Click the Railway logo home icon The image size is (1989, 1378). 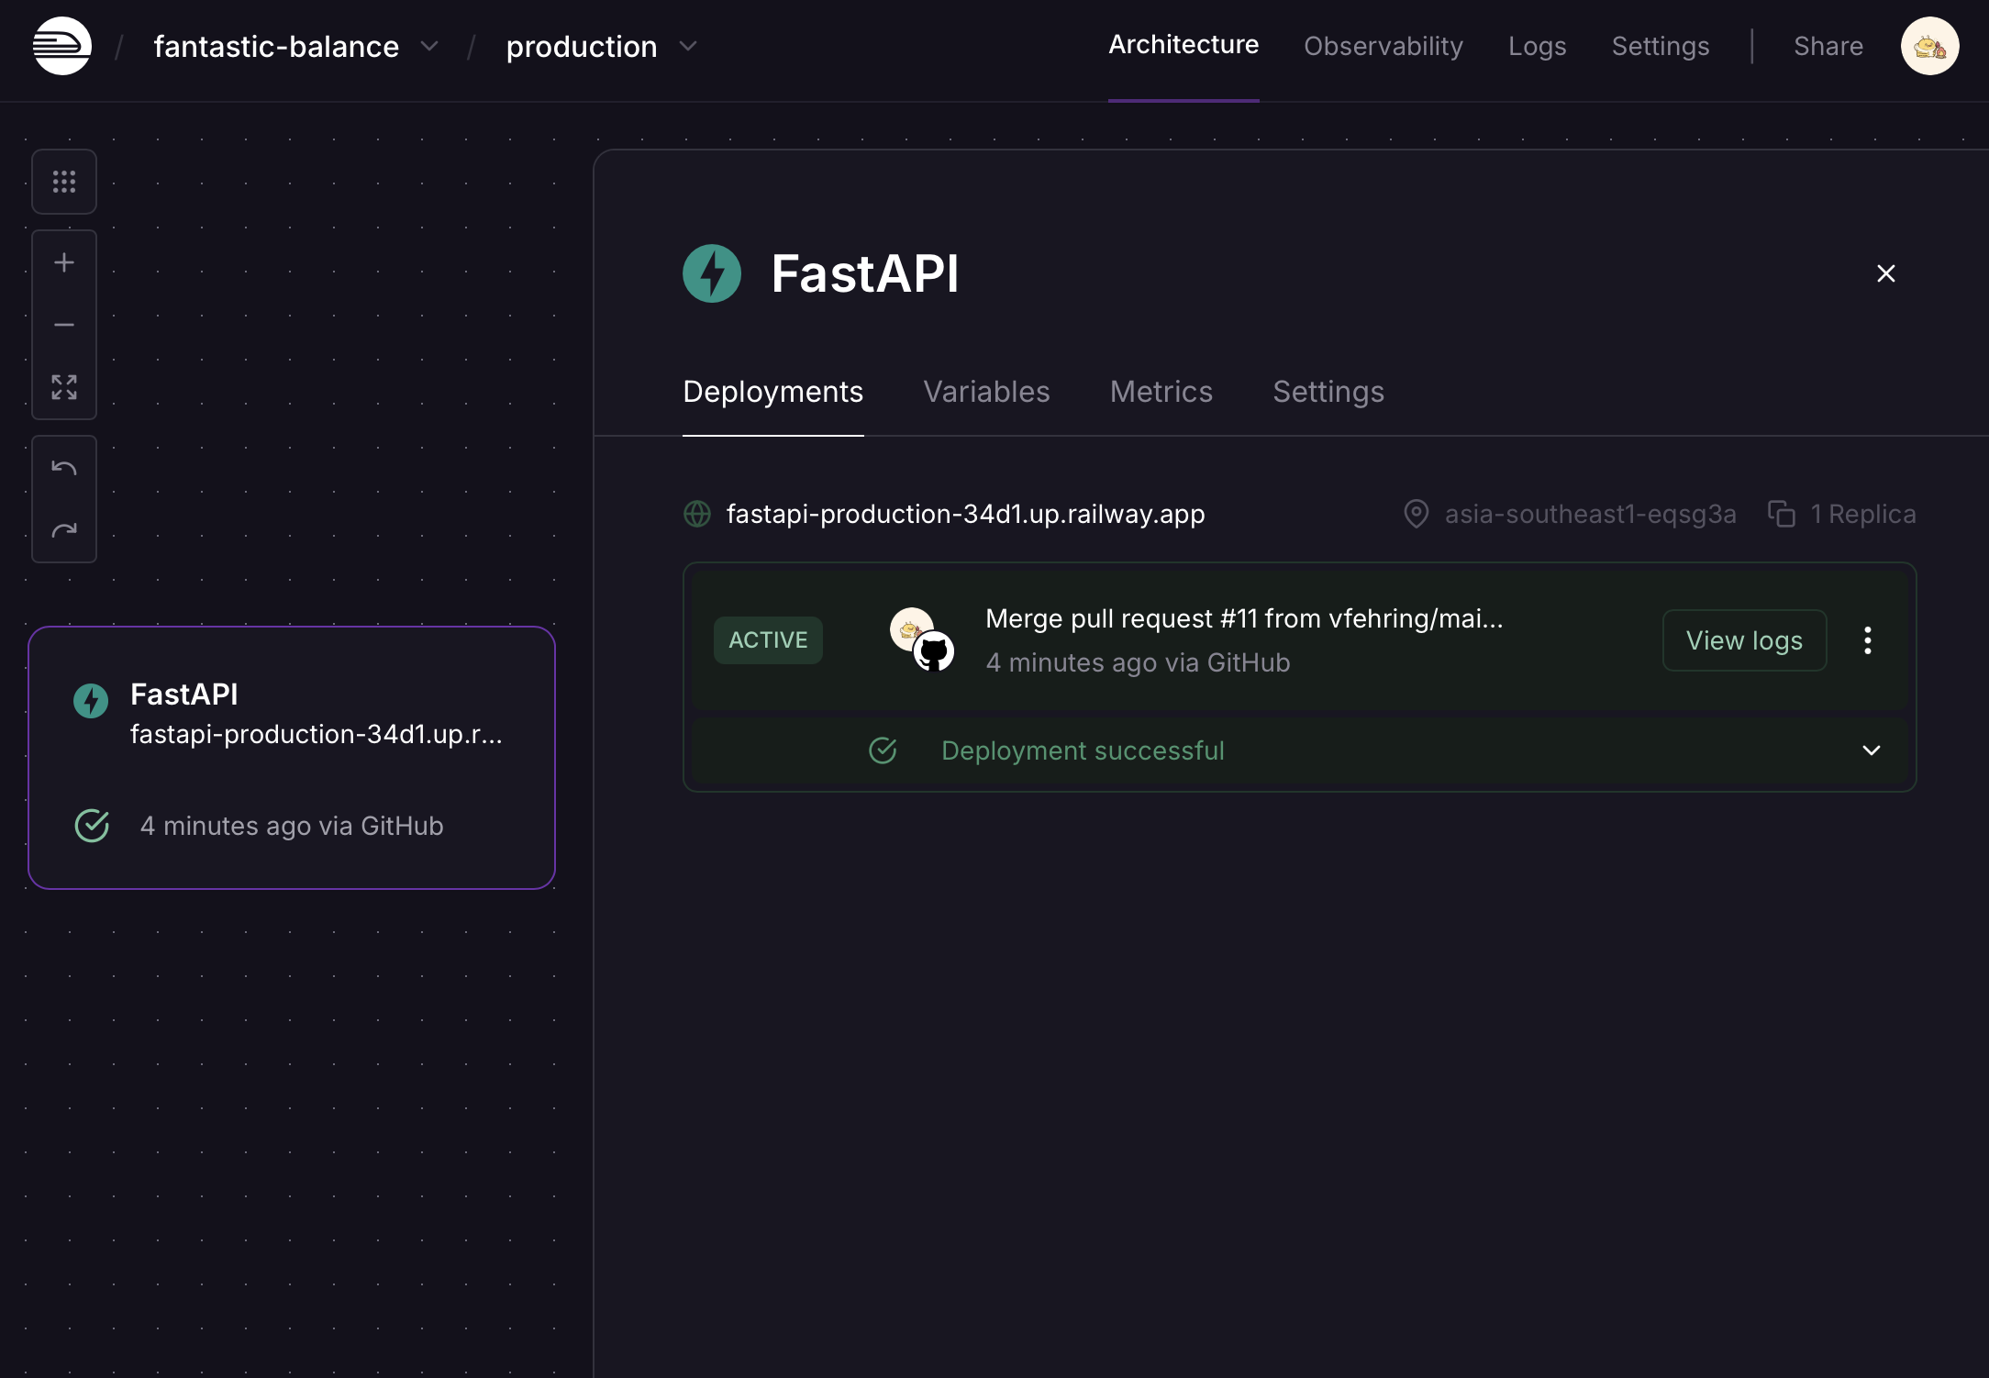pos(62,46)
